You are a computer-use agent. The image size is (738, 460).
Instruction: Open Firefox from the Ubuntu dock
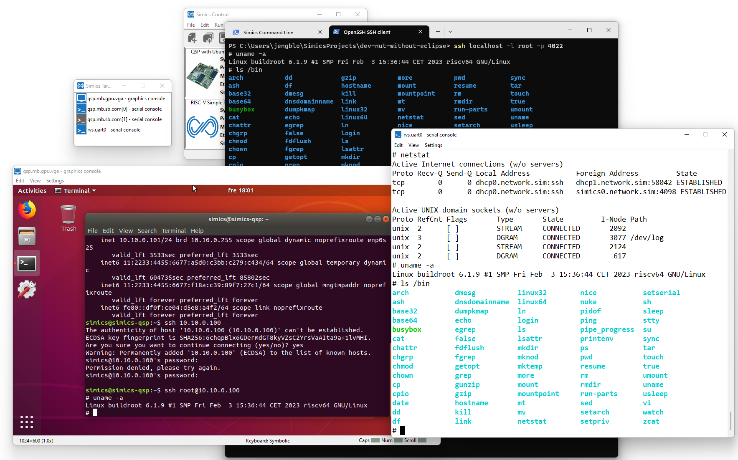point(27,210)
